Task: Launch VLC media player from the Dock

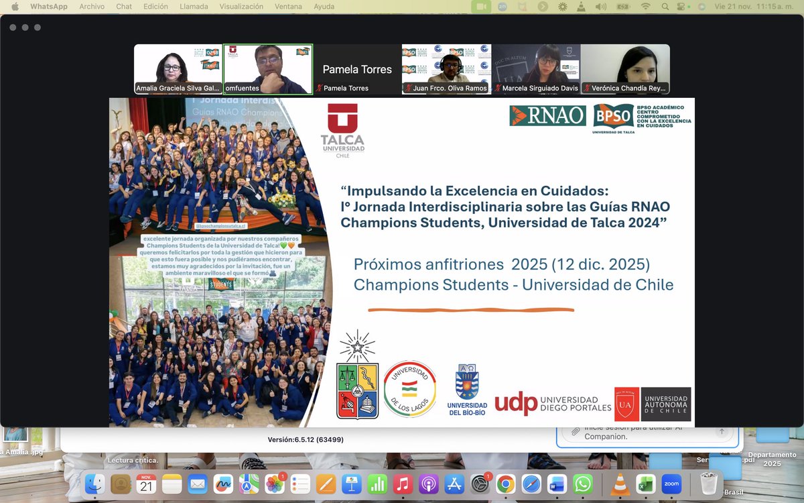Action: click(x=620, y=483)
